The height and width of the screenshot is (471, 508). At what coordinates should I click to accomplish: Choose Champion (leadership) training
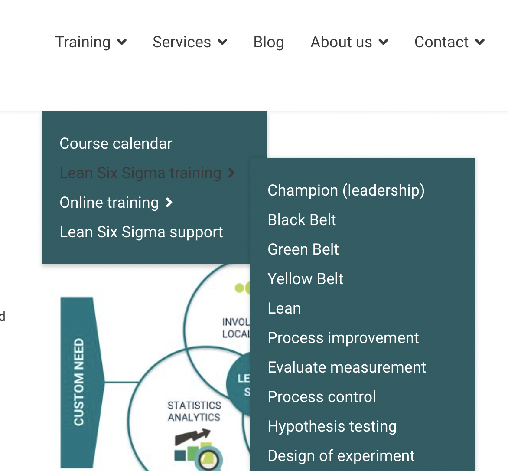346,190
